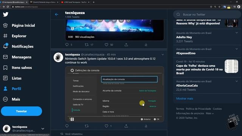Open the 45 min timestamp link
242x136 pixels.
tap(111, 54)
